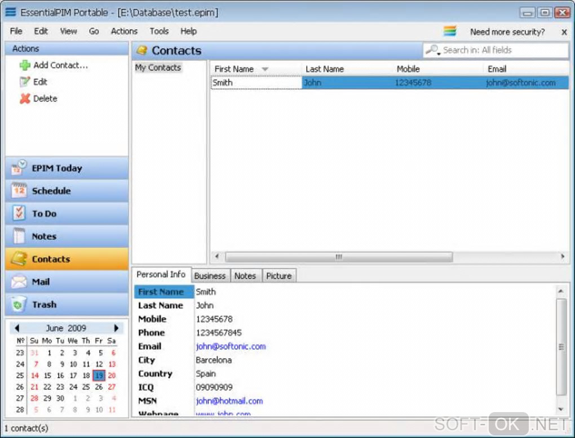The height and width of the screenshot is (438, 575).
Task: Click June 2009 month header
Action: pos(66,328)
